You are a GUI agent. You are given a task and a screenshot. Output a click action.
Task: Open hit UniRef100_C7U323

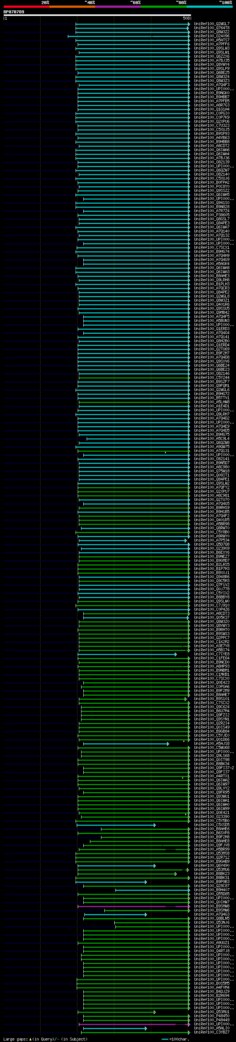[212, 125]
